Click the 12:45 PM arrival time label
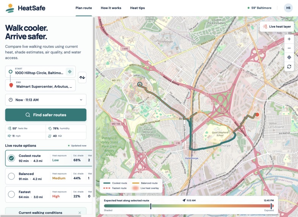 269,200
